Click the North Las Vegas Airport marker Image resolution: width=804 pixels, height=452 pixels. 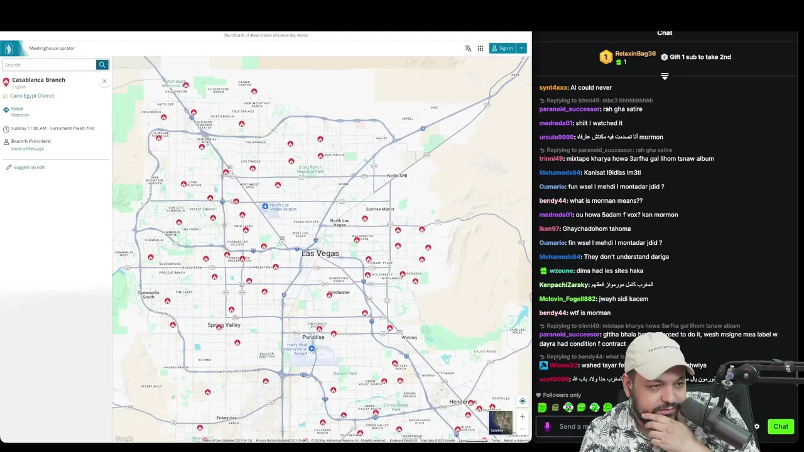tap(265, 206)
